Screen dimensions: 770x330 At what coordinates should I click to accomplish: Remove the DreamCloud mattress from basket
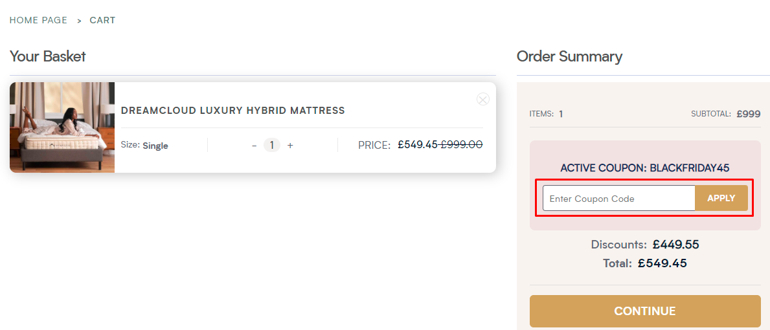(x=482, y=99)
